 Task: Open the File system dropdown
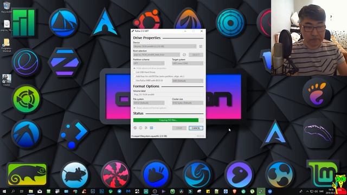(149, 103)
